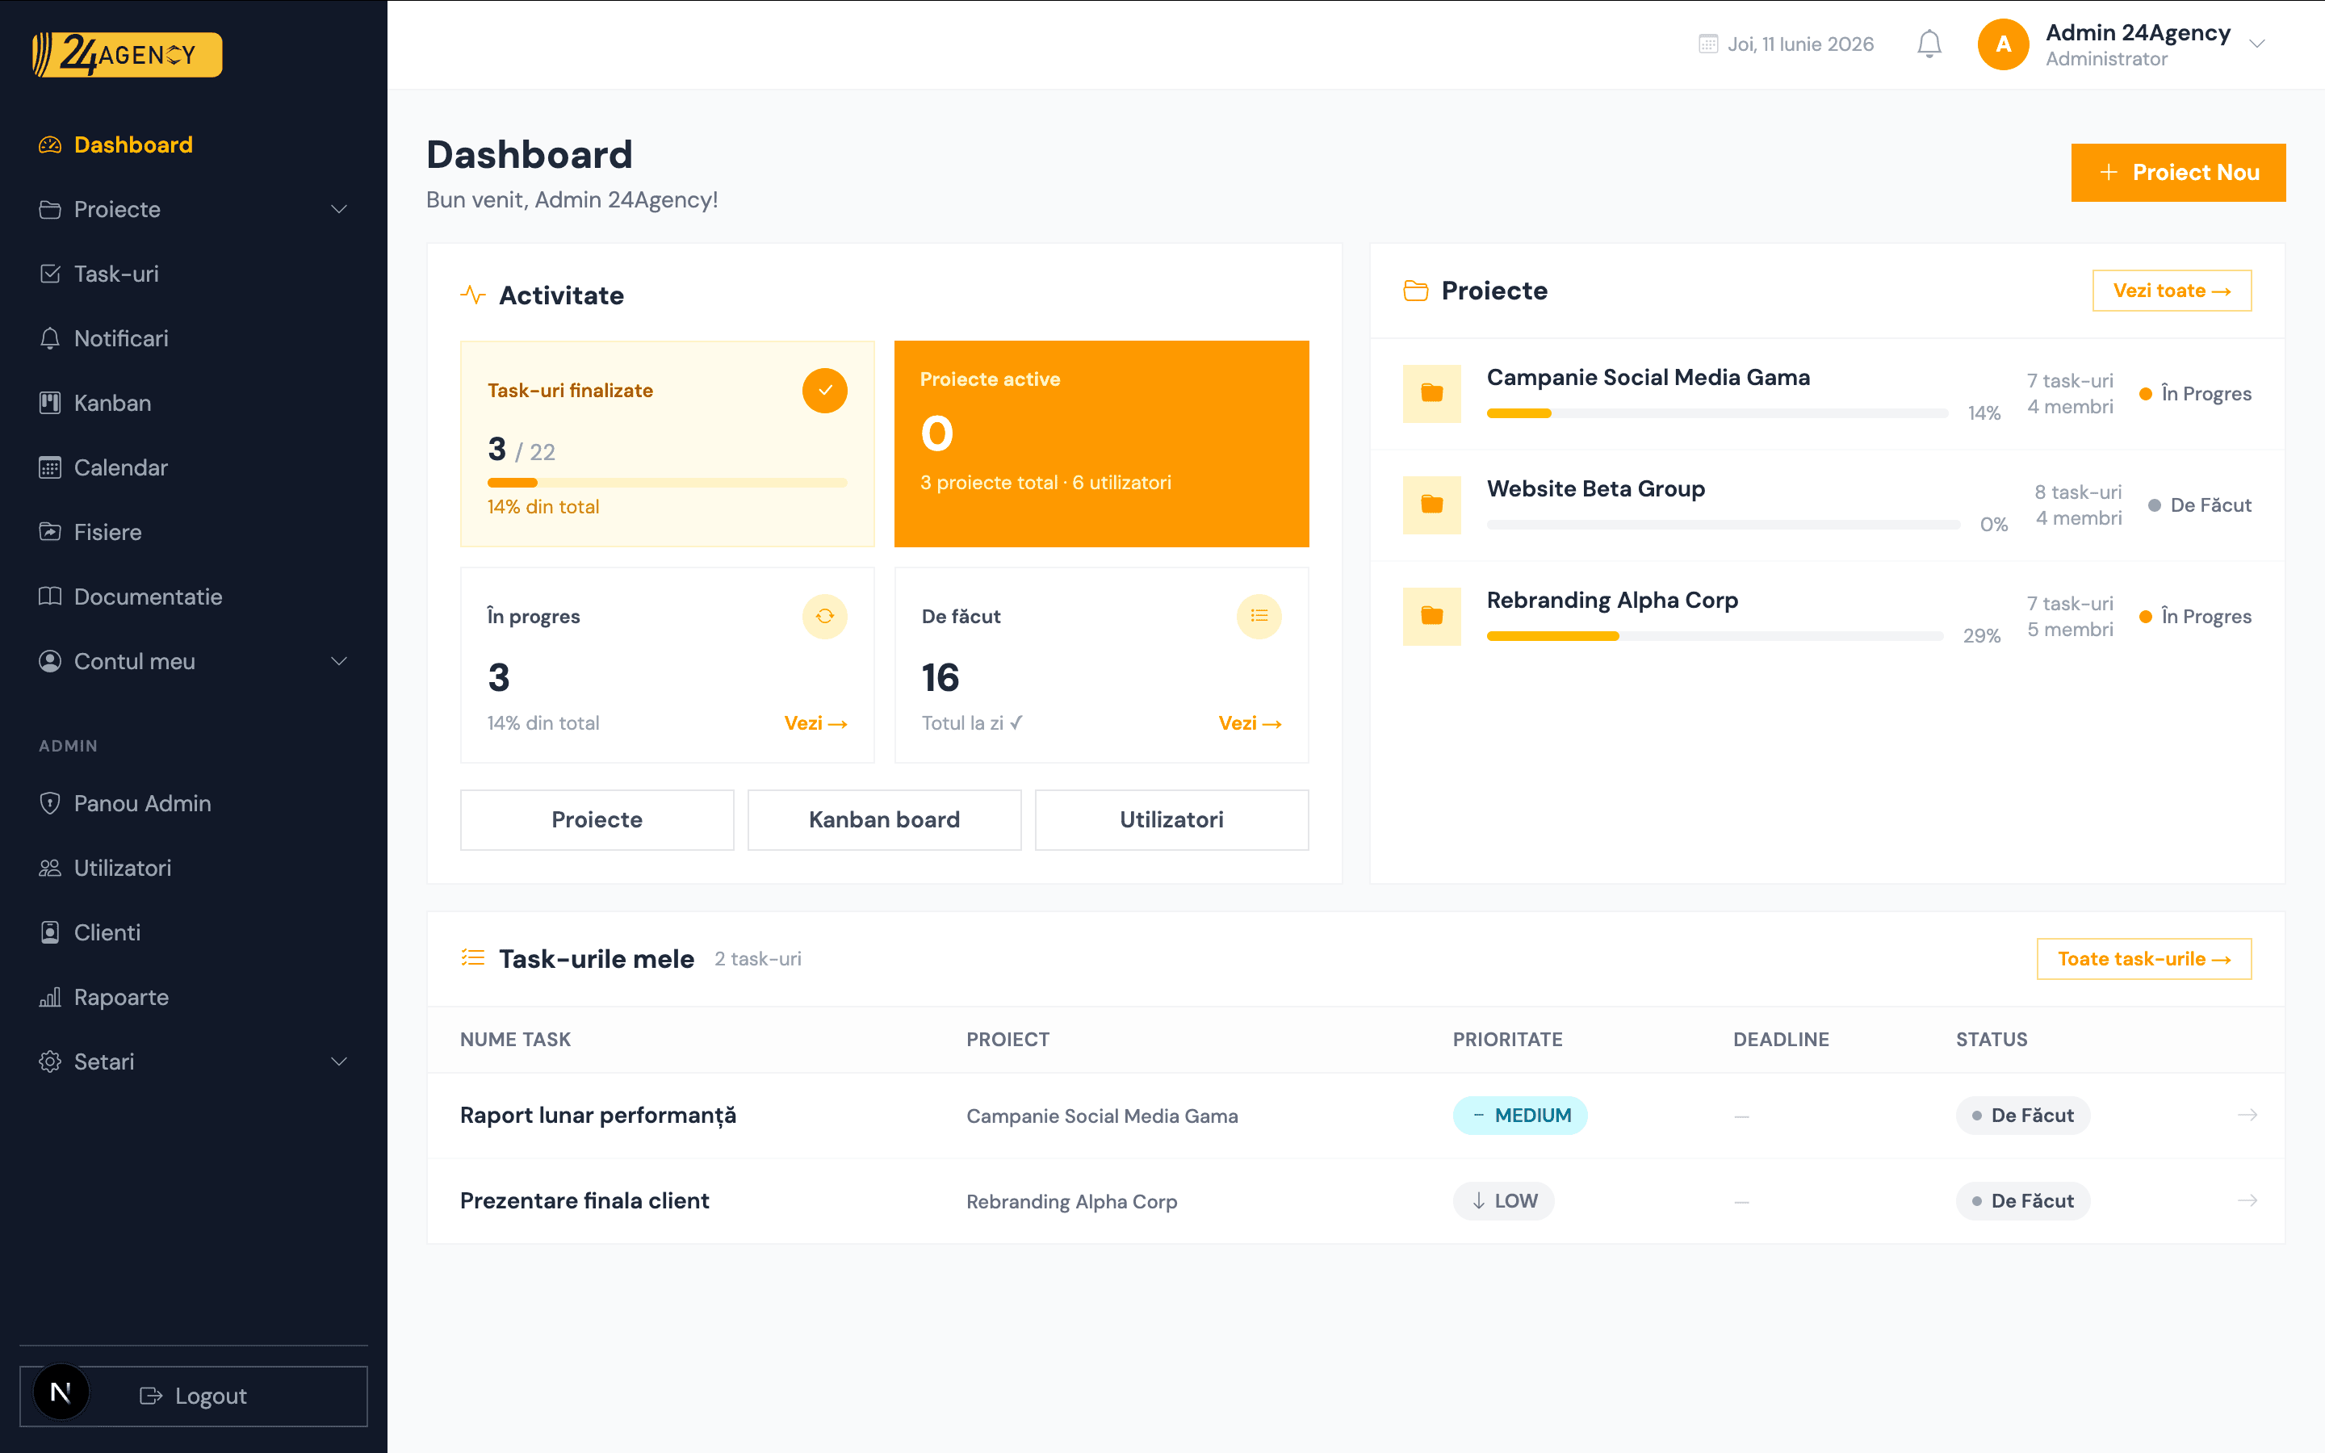The width and height of the screenshot is (2325, 1453).
Task: Click the Proiecte quick button under Activitate
Action: click(x=597, y=819)
